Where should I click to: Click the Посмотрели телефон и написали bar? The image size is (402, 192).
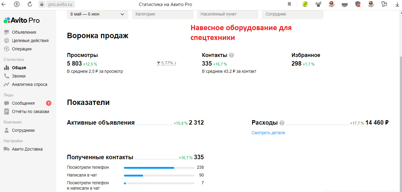click(159, 183)
